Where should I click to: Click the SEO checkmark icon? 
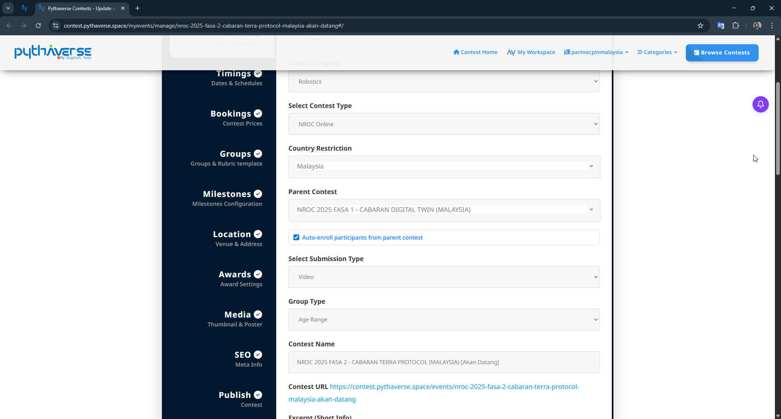pyautogui.click(x=258, y=354)
